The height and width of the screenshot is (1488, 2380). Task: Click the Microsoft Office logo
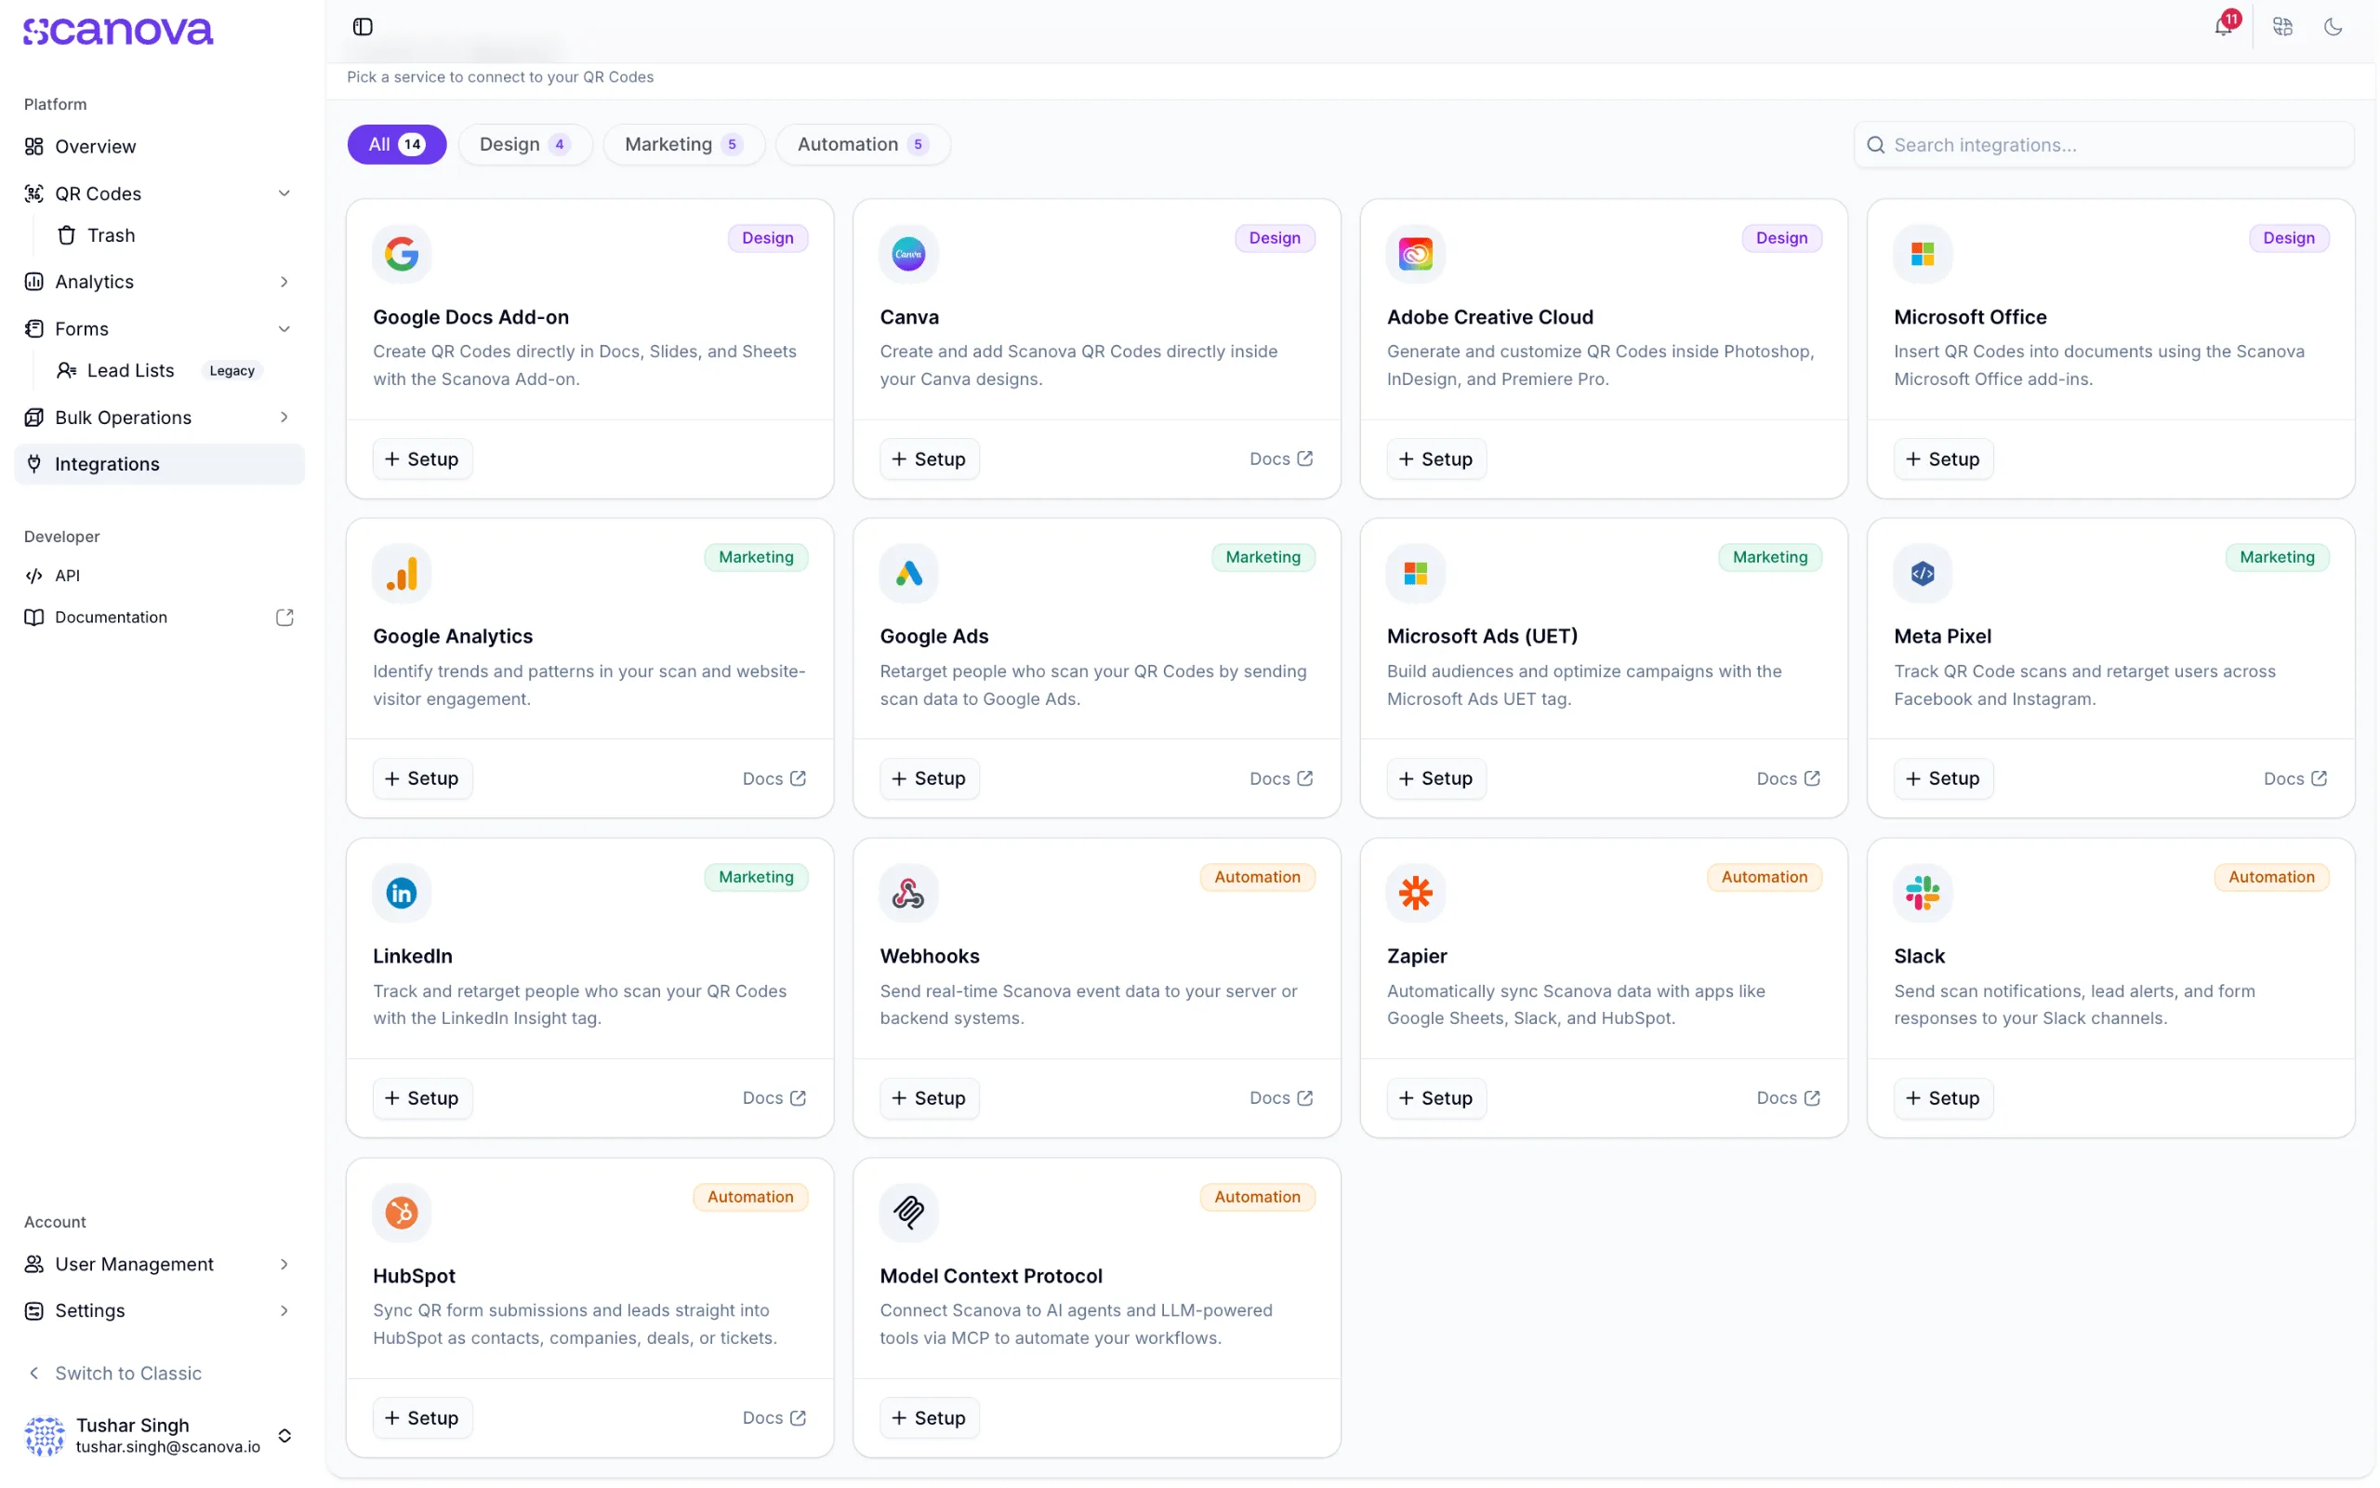click(1923, 254)
